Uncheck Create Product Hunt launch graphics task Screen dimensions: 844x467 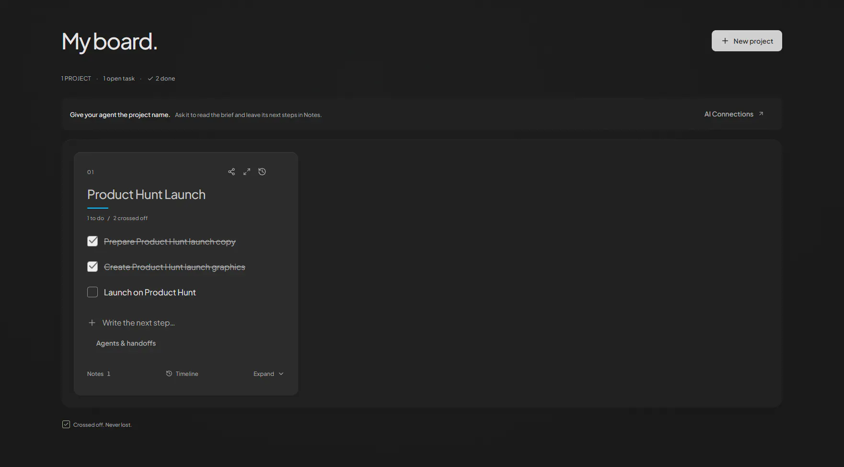point(92,267)
